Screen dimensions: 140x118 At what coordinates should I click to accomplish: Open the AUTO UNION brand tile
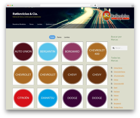point(23,52)
